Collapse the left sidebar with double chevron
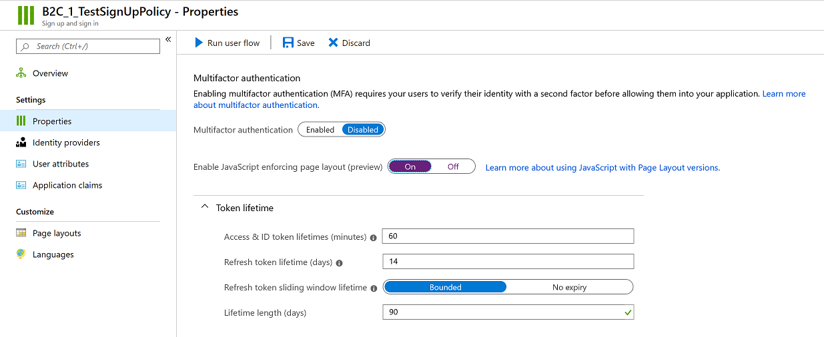 tap(168, 40)
